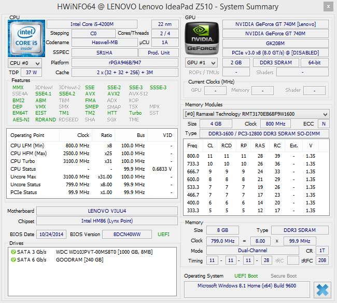Click the blue X close button at bottom right
The height and width of the screenshot is (303, 337).
(x=322, y=290)
